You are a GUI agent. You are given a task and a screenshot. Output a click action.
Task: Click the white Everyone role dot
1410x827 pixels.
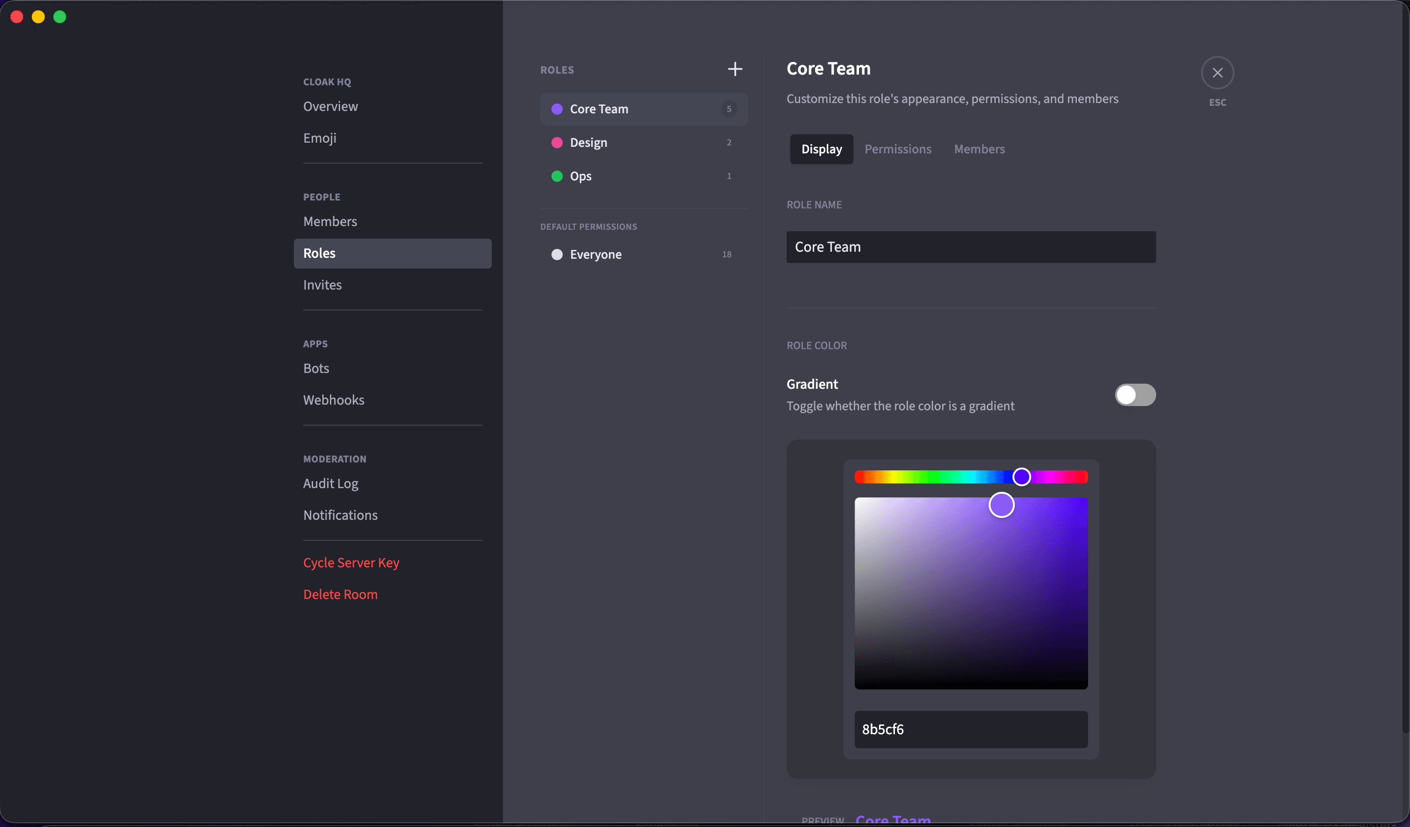557,255
